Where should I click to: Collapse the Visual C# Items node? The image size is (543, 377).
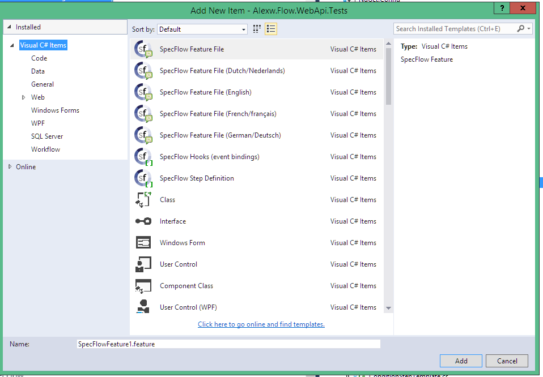click(12, 45)
